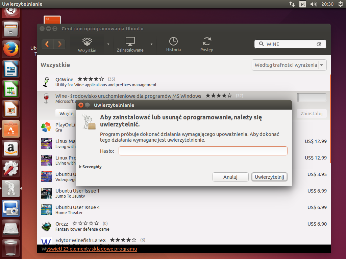Open the Historia section
Screen dimensions: 346x259
pyautogui.click(x=173, y=45)
